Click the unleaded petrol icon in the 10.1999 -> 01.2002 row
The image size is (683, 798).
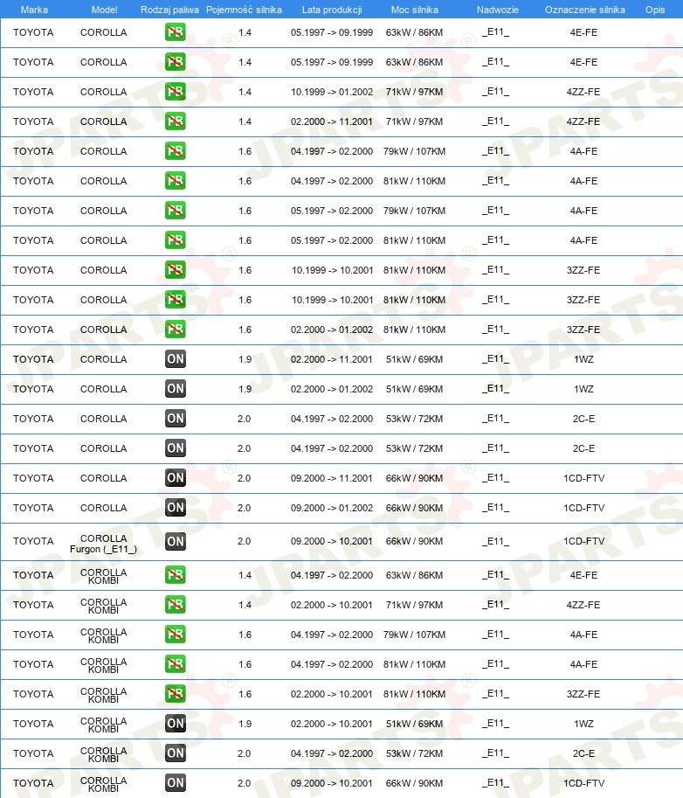175,92
